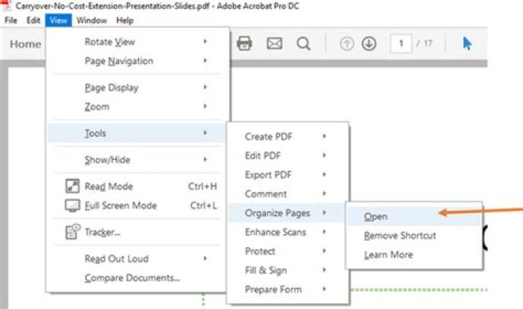The width and height of the screenshot is (523, 309).
Task: Go to next page with down arrow
Action: point(369,44)
